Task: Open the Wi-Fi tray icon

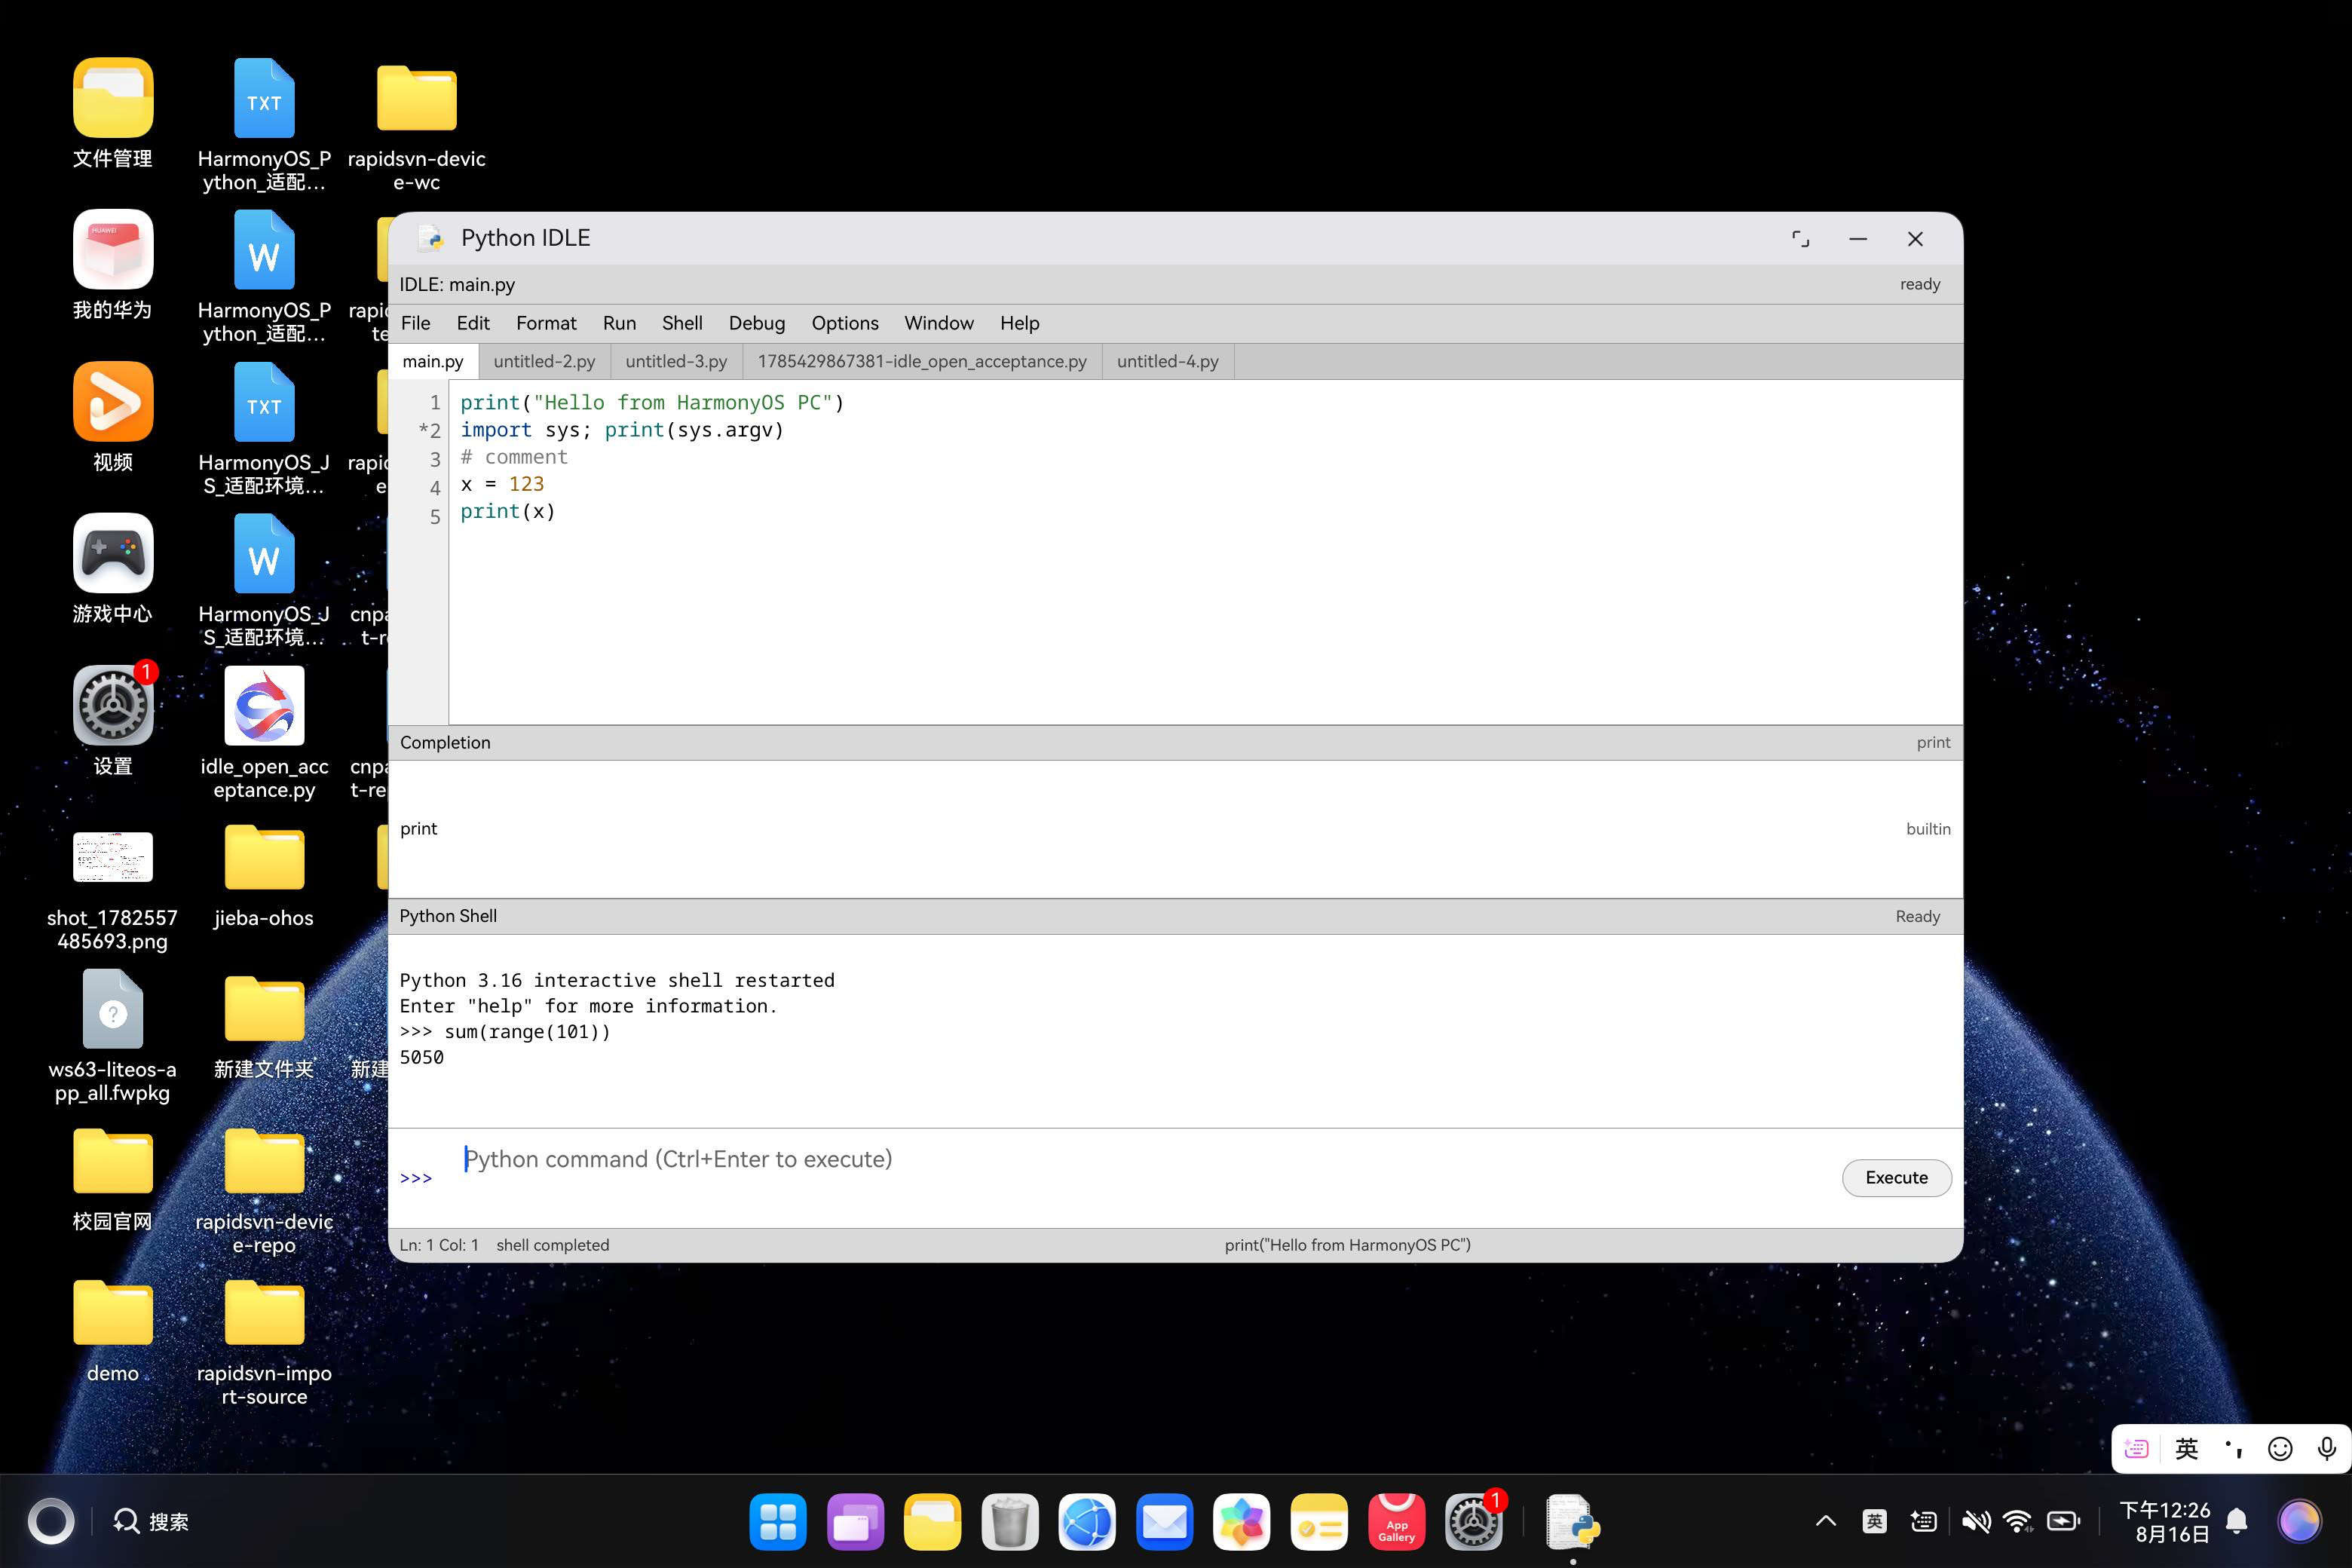Action: pyautogui.click(x=2018, y=1522)
